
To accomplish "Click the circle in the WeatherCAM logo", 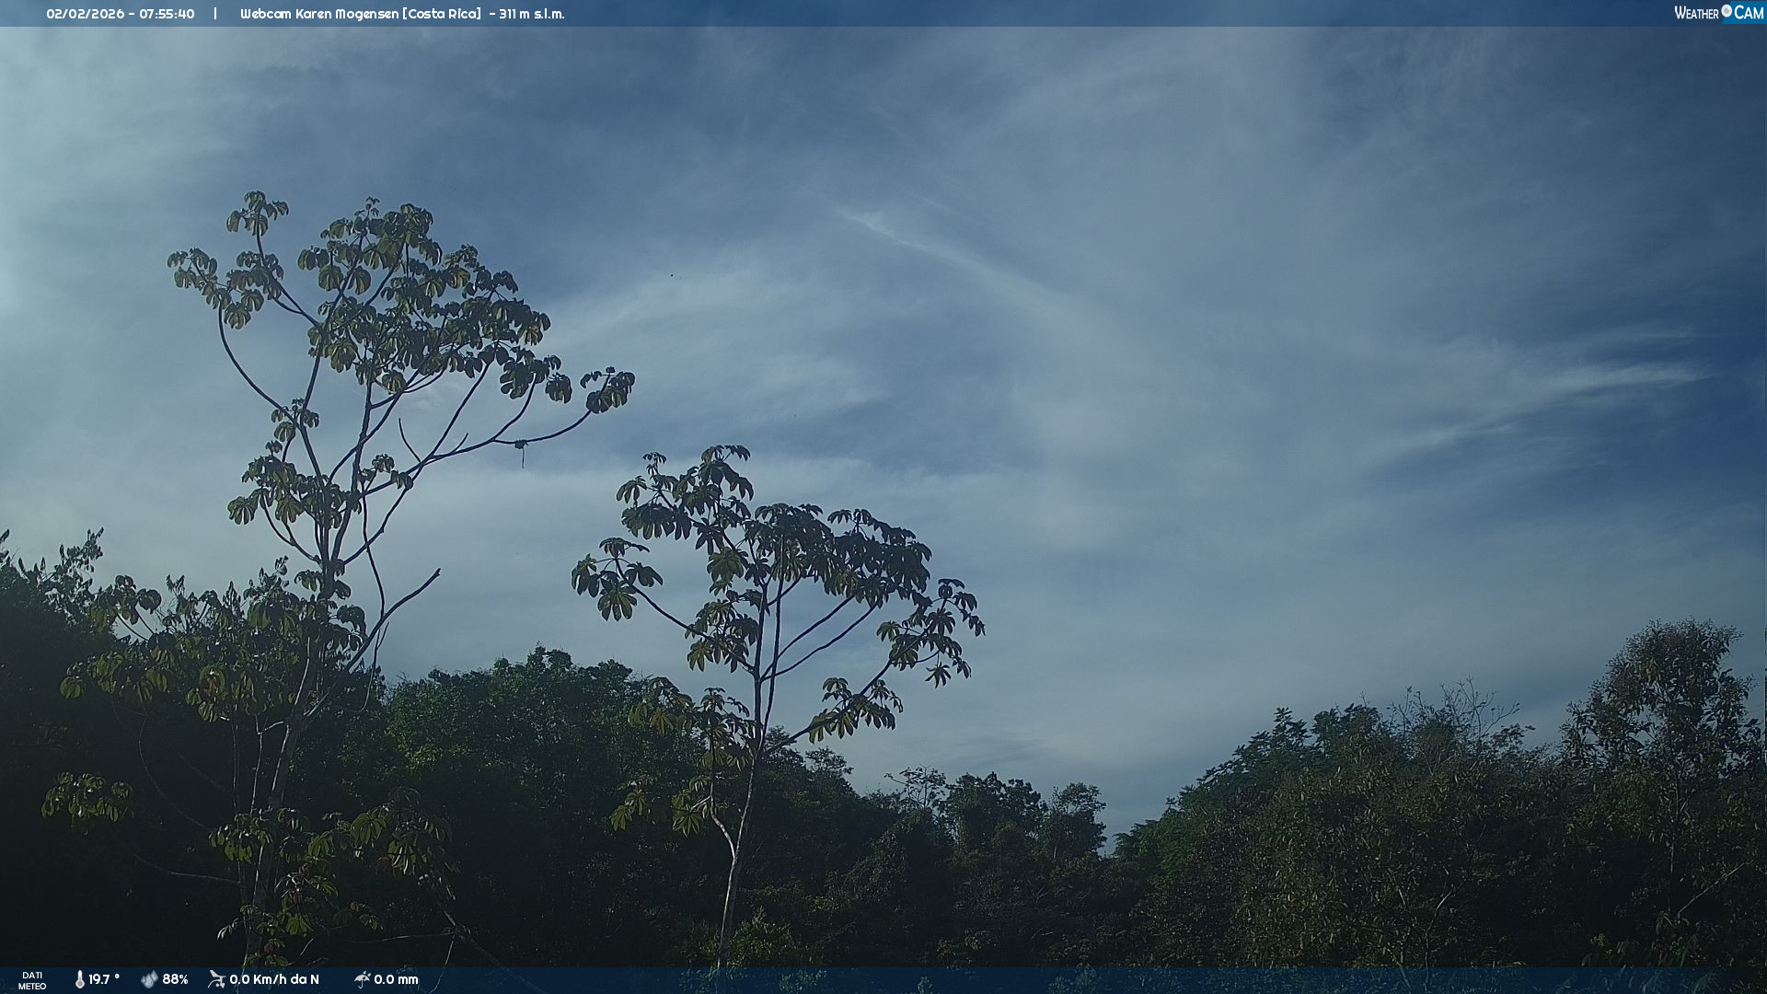I will point(1727,11).
